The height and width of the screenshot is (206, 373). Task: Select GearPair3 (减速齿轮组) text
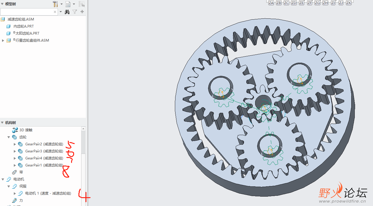44,151
